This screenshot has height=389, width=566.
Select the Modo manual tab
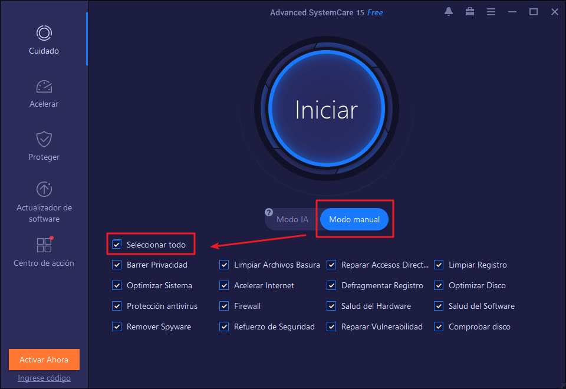click(x=354, y=219)
